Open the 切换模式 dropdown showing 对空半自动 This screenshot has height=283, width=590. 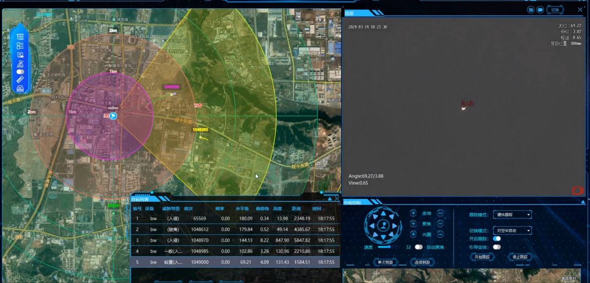coord(512,231)
